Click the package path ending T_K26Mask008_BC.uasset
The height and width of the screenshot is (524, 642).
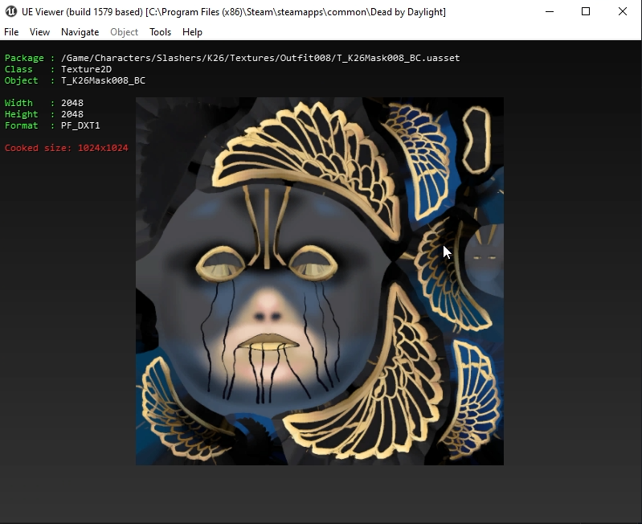pyautogui.click(x=260, y=58)
